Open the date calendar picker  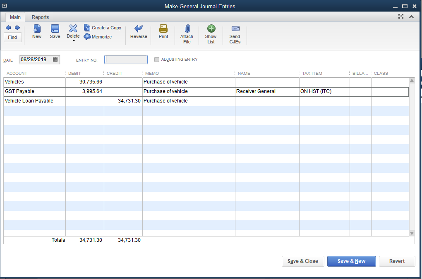tap(55, 59)
